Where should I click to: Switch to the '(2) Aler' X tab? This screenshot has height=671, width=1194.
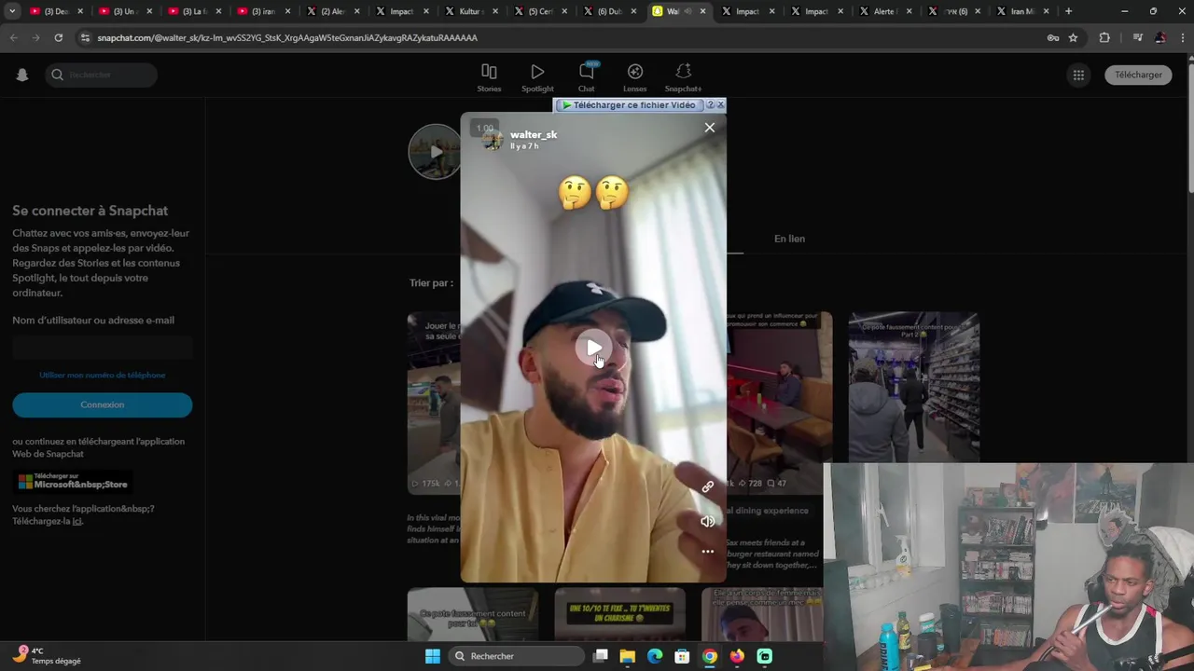pos(333,11)
